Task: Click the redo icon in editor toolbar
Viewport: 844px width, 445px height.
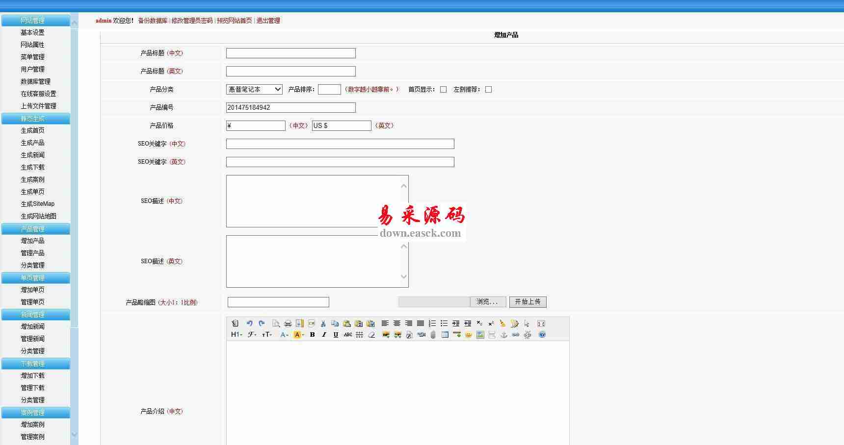Action: [x=262, y=323]
